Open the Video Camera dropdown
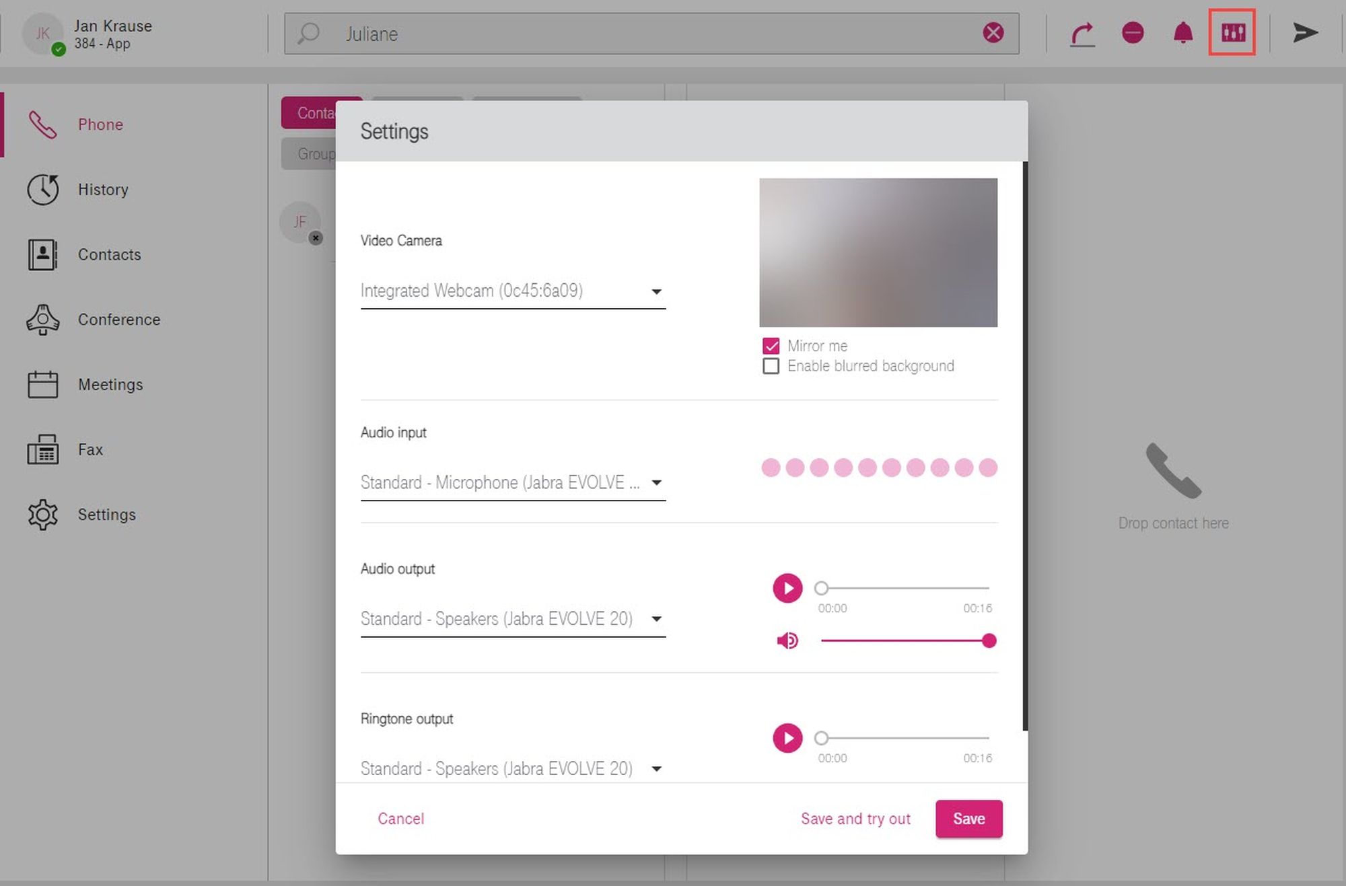This screenshot has height=886, width=1346. click(513, 291)
